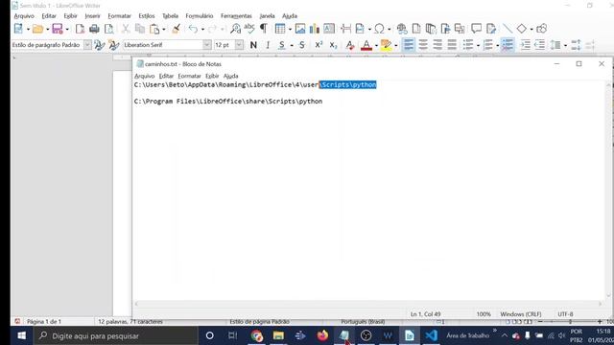Toggle Strikethrough formatting button

302,45
